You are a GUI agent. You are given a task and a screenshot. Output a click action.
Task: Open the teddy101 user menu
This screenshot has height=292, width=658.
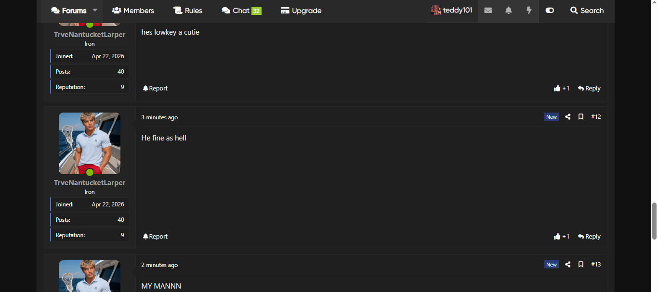coord(451,11)
